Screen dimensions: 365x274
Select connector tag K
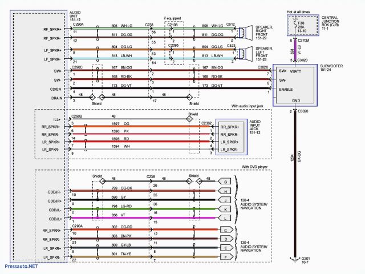tap(226, 209)
